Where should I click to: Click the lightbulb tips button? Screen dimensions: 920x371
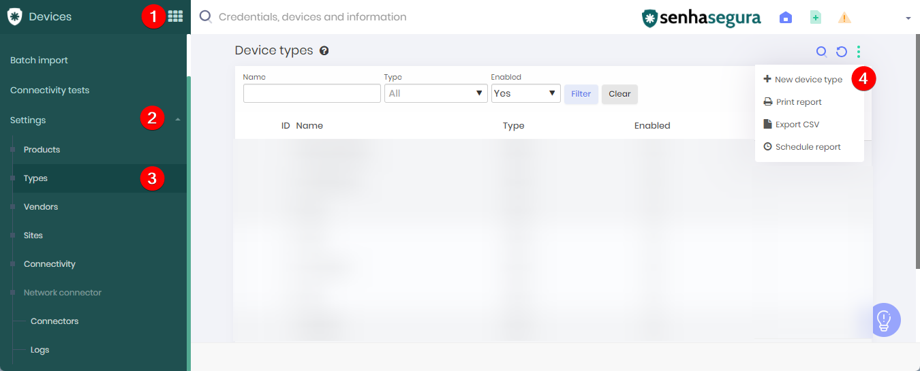pos(884,319)
